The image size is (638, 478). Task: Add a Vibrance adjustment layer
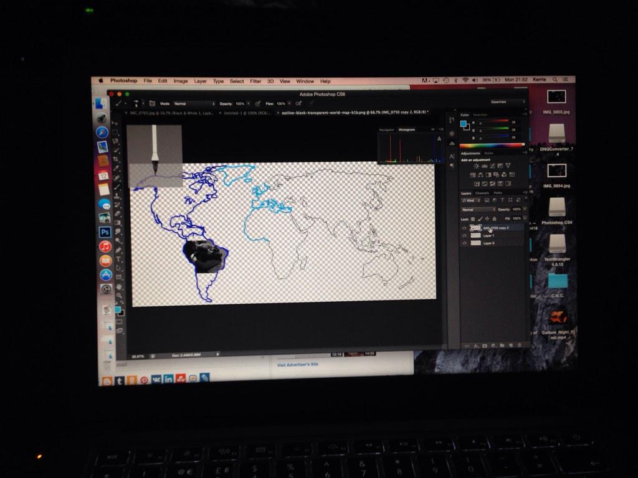pyautogui.click(x=508, y=166)
